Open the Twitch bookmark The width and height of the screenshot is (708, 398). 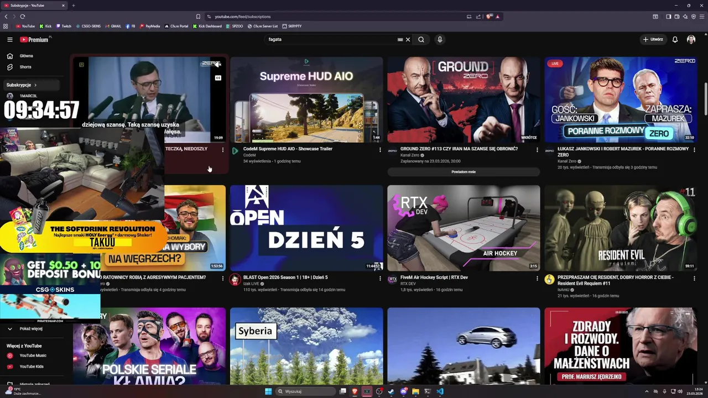tap(64, 26)
